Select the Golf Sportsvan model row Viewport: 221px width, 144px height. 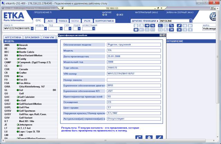(x=30, y=111)
